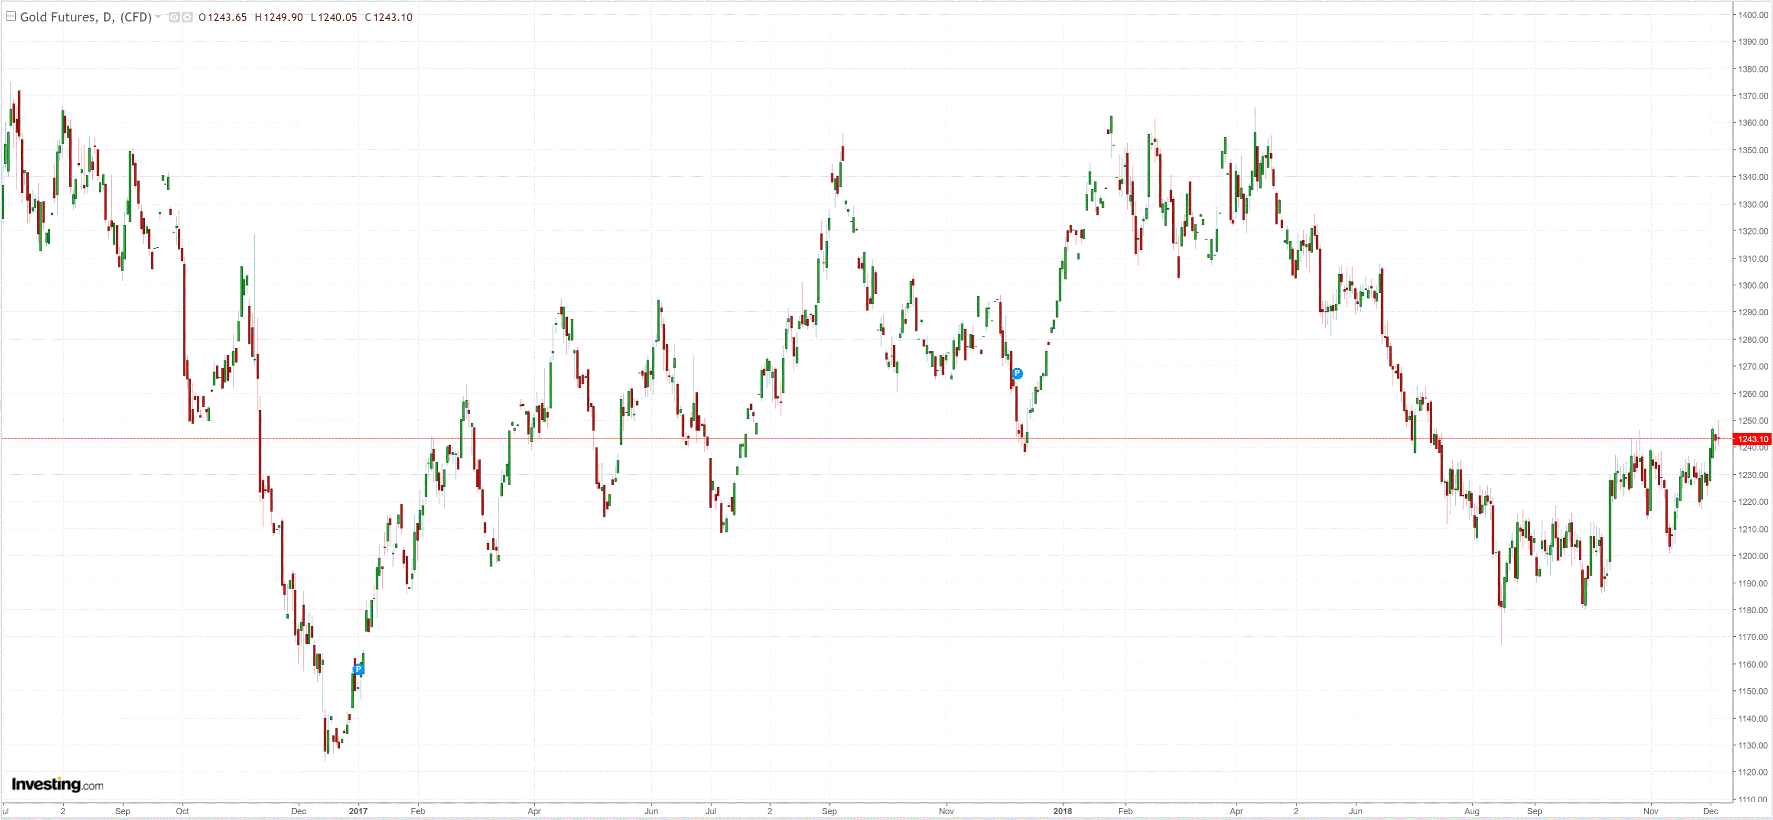The width and height of the screenshot is (1773, 820).
Task: Click the 2018 label on time axis
Action: (x=1062, y=811)
